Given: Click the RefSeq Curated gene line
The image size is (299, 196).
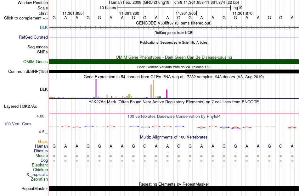Looking at the screenshot, I should (174, 37).
